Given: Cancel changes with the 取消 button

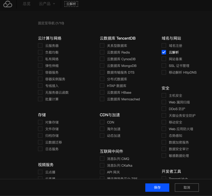Looking at the screenshot, I should point(187,187).
